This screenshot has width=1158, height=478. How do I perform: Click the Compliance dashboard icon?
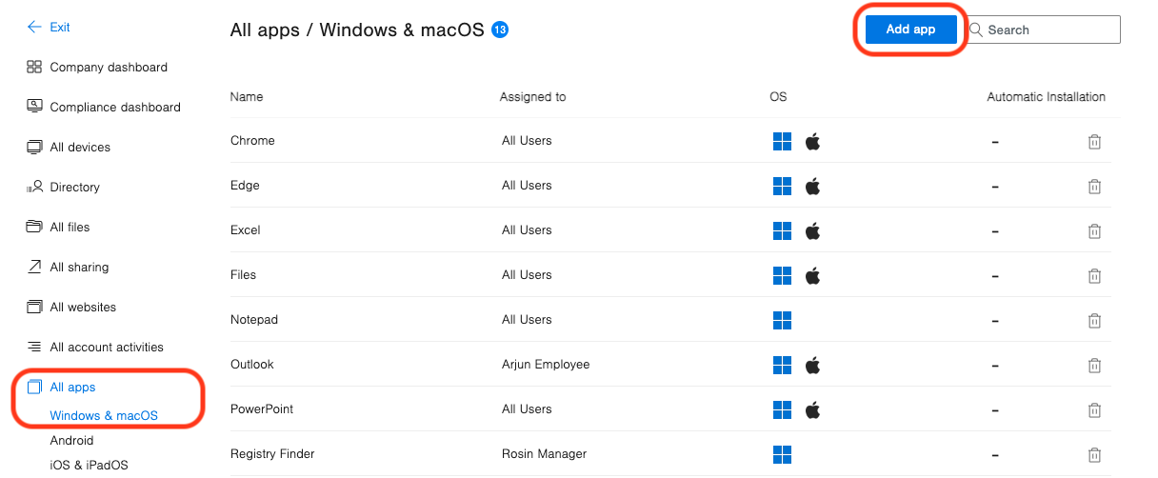pos(34,108)
